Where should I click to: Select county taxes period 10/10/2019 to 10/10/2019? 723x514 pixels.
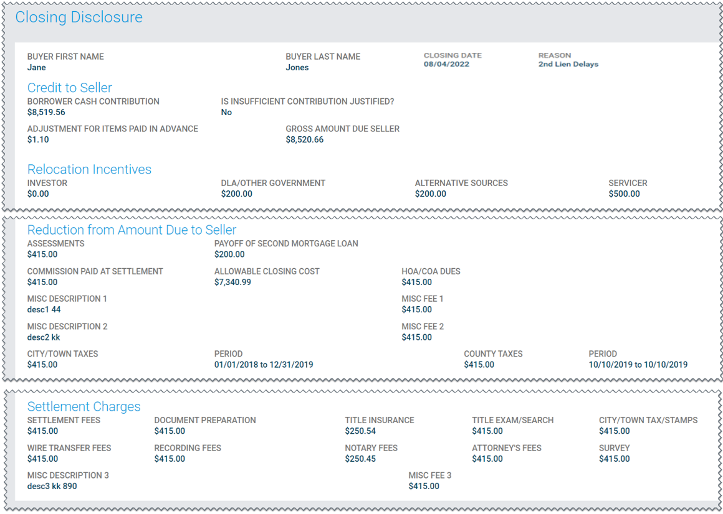pos(638,365)
